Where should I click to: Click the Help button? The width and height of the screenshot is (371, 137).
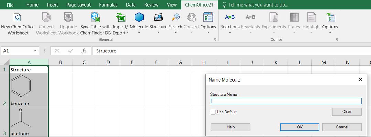point(231,127)
